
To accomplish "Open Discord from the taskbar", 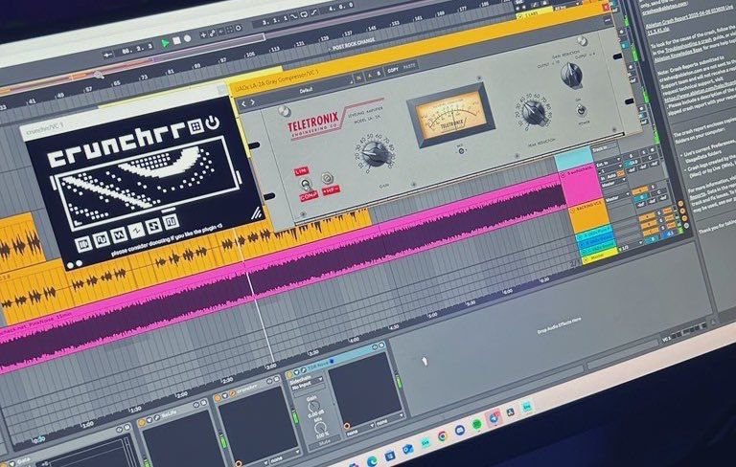I will [460, 430].
